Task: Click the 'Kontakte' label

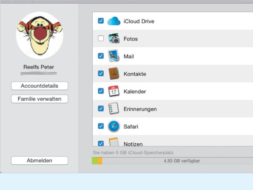Action: click(135, 74)
